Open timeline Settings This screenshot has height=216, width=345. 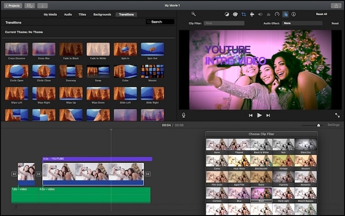pos(333,125)
